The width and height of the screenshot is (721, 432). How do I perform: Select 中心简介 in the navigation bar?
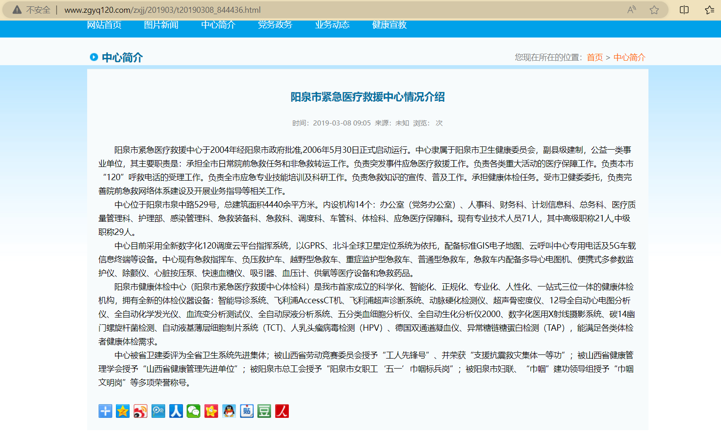pos(218,25)
